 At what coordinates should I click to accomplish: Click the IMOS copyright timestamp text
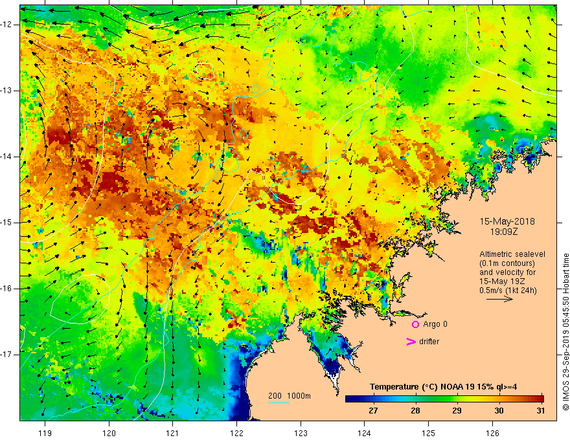(565, 332)
